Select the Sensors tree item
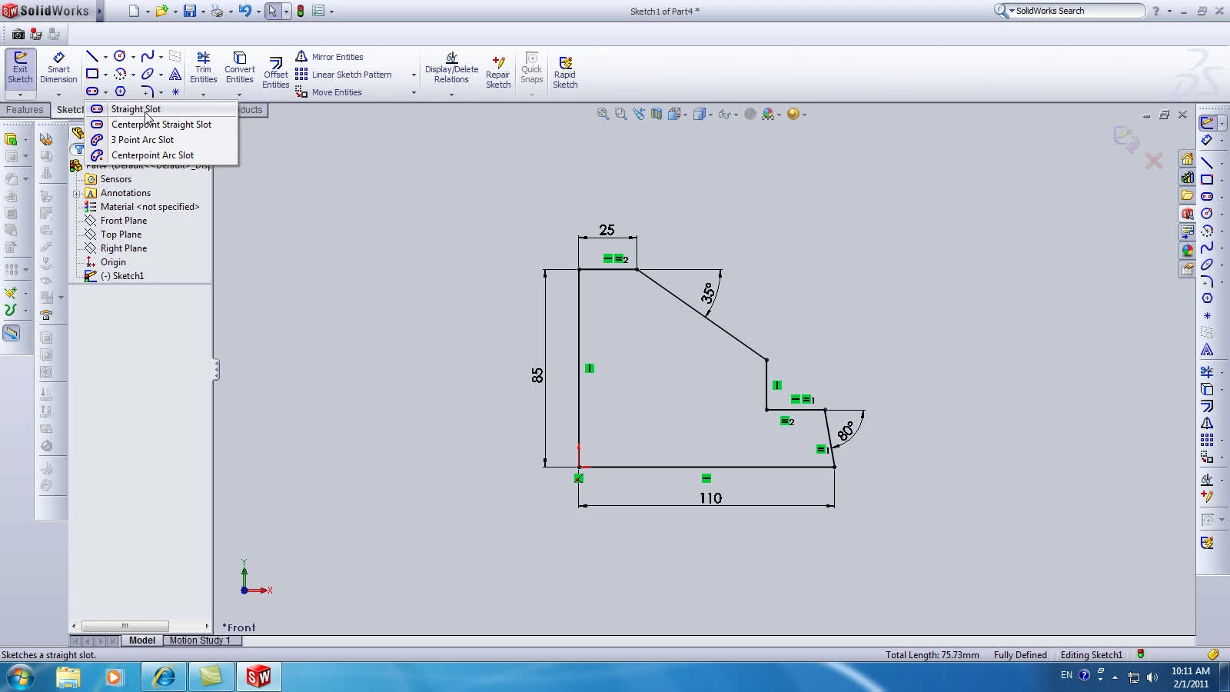Viewport: 1230px width, 692px height. [x=115, y=179]
